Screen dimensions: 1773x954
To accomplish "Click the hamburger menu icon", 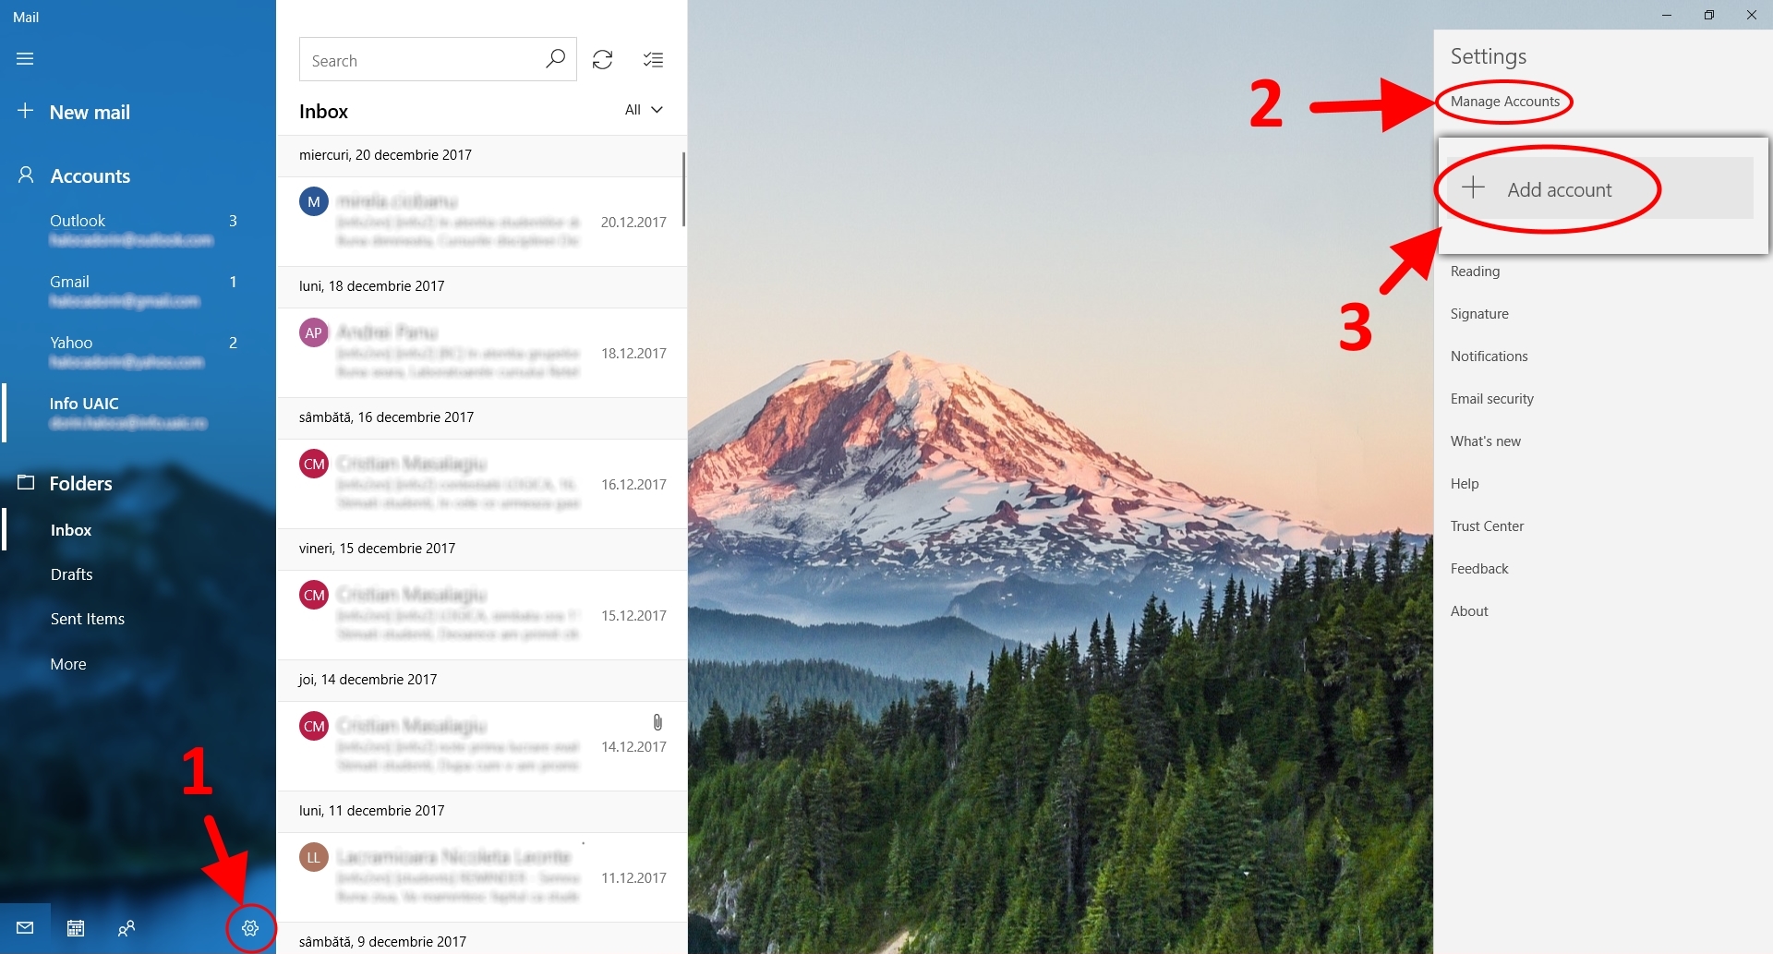I will click(25, 59).
